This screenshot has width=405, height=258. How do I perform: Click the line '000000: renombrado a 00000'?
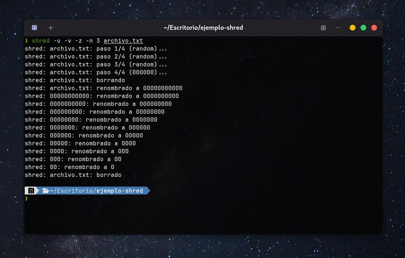coord(84,135)
